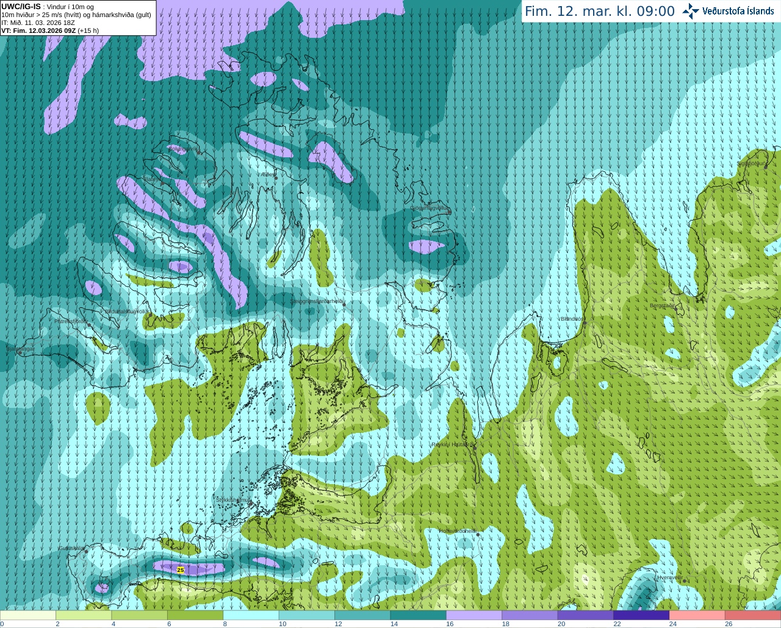The width and height of the screenshot is (781, 628).
Task: Click the Hveravellir station label
Action: point(669,577)
